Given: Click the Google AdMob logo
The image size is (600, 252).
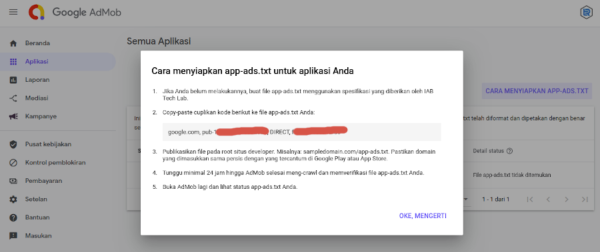Looking at the screenshot, I should 75,12.
